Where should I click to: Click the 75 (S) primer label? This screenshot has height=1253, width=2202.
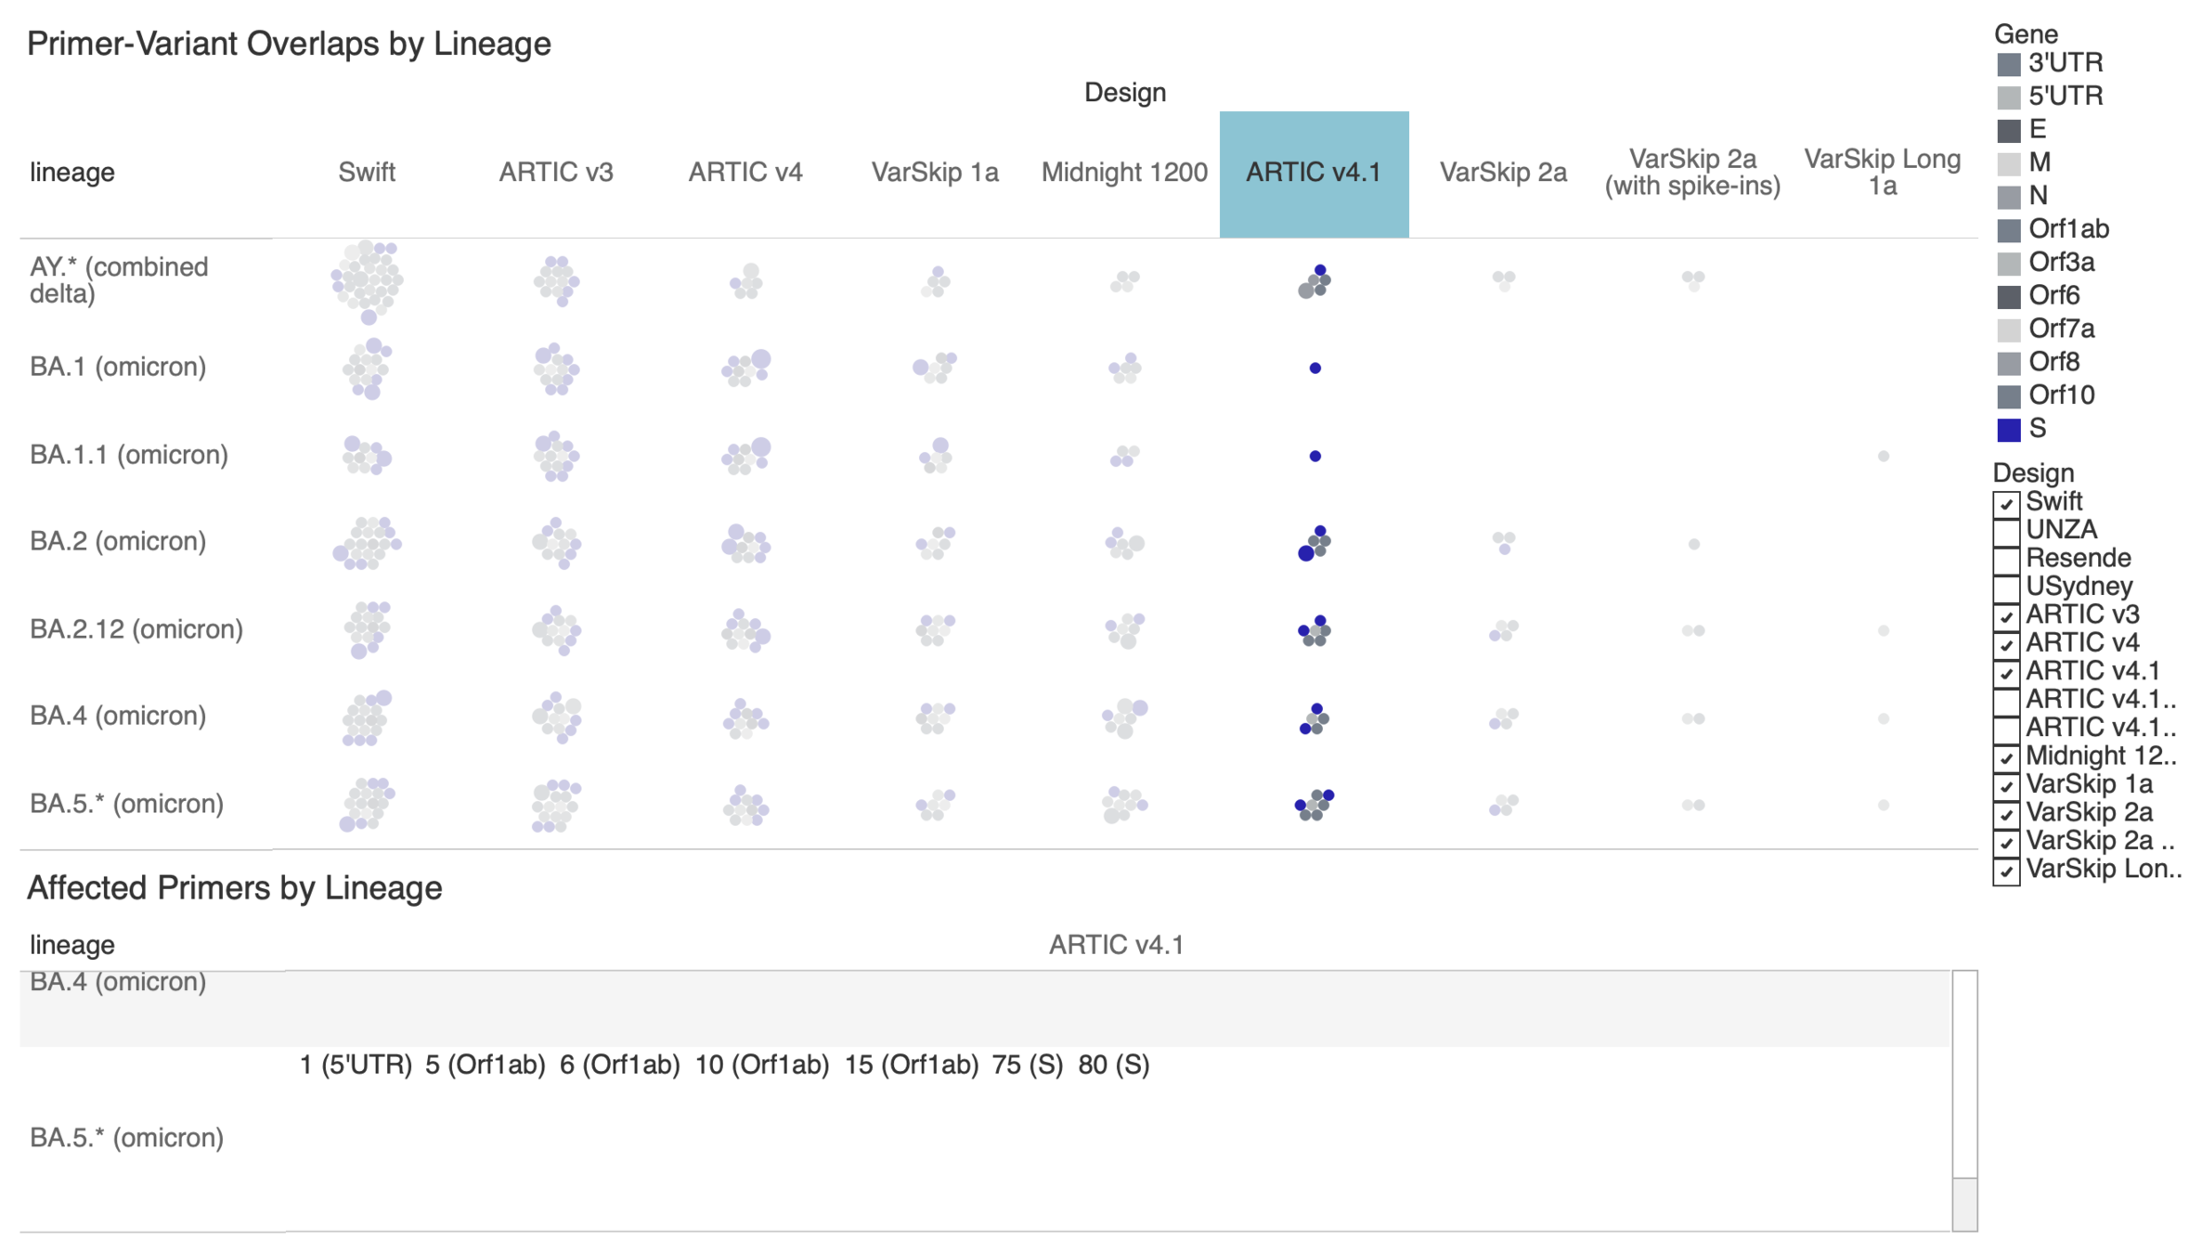(1027, 1065)
